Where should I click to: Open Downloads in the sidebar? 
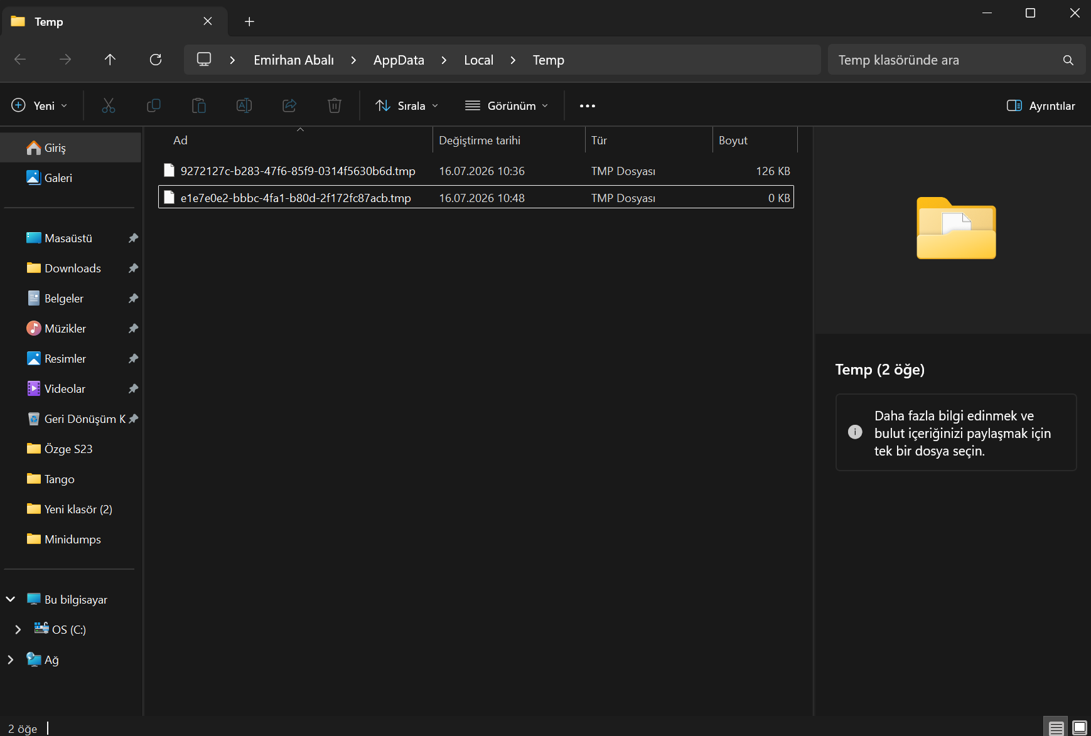click(73, 269)
